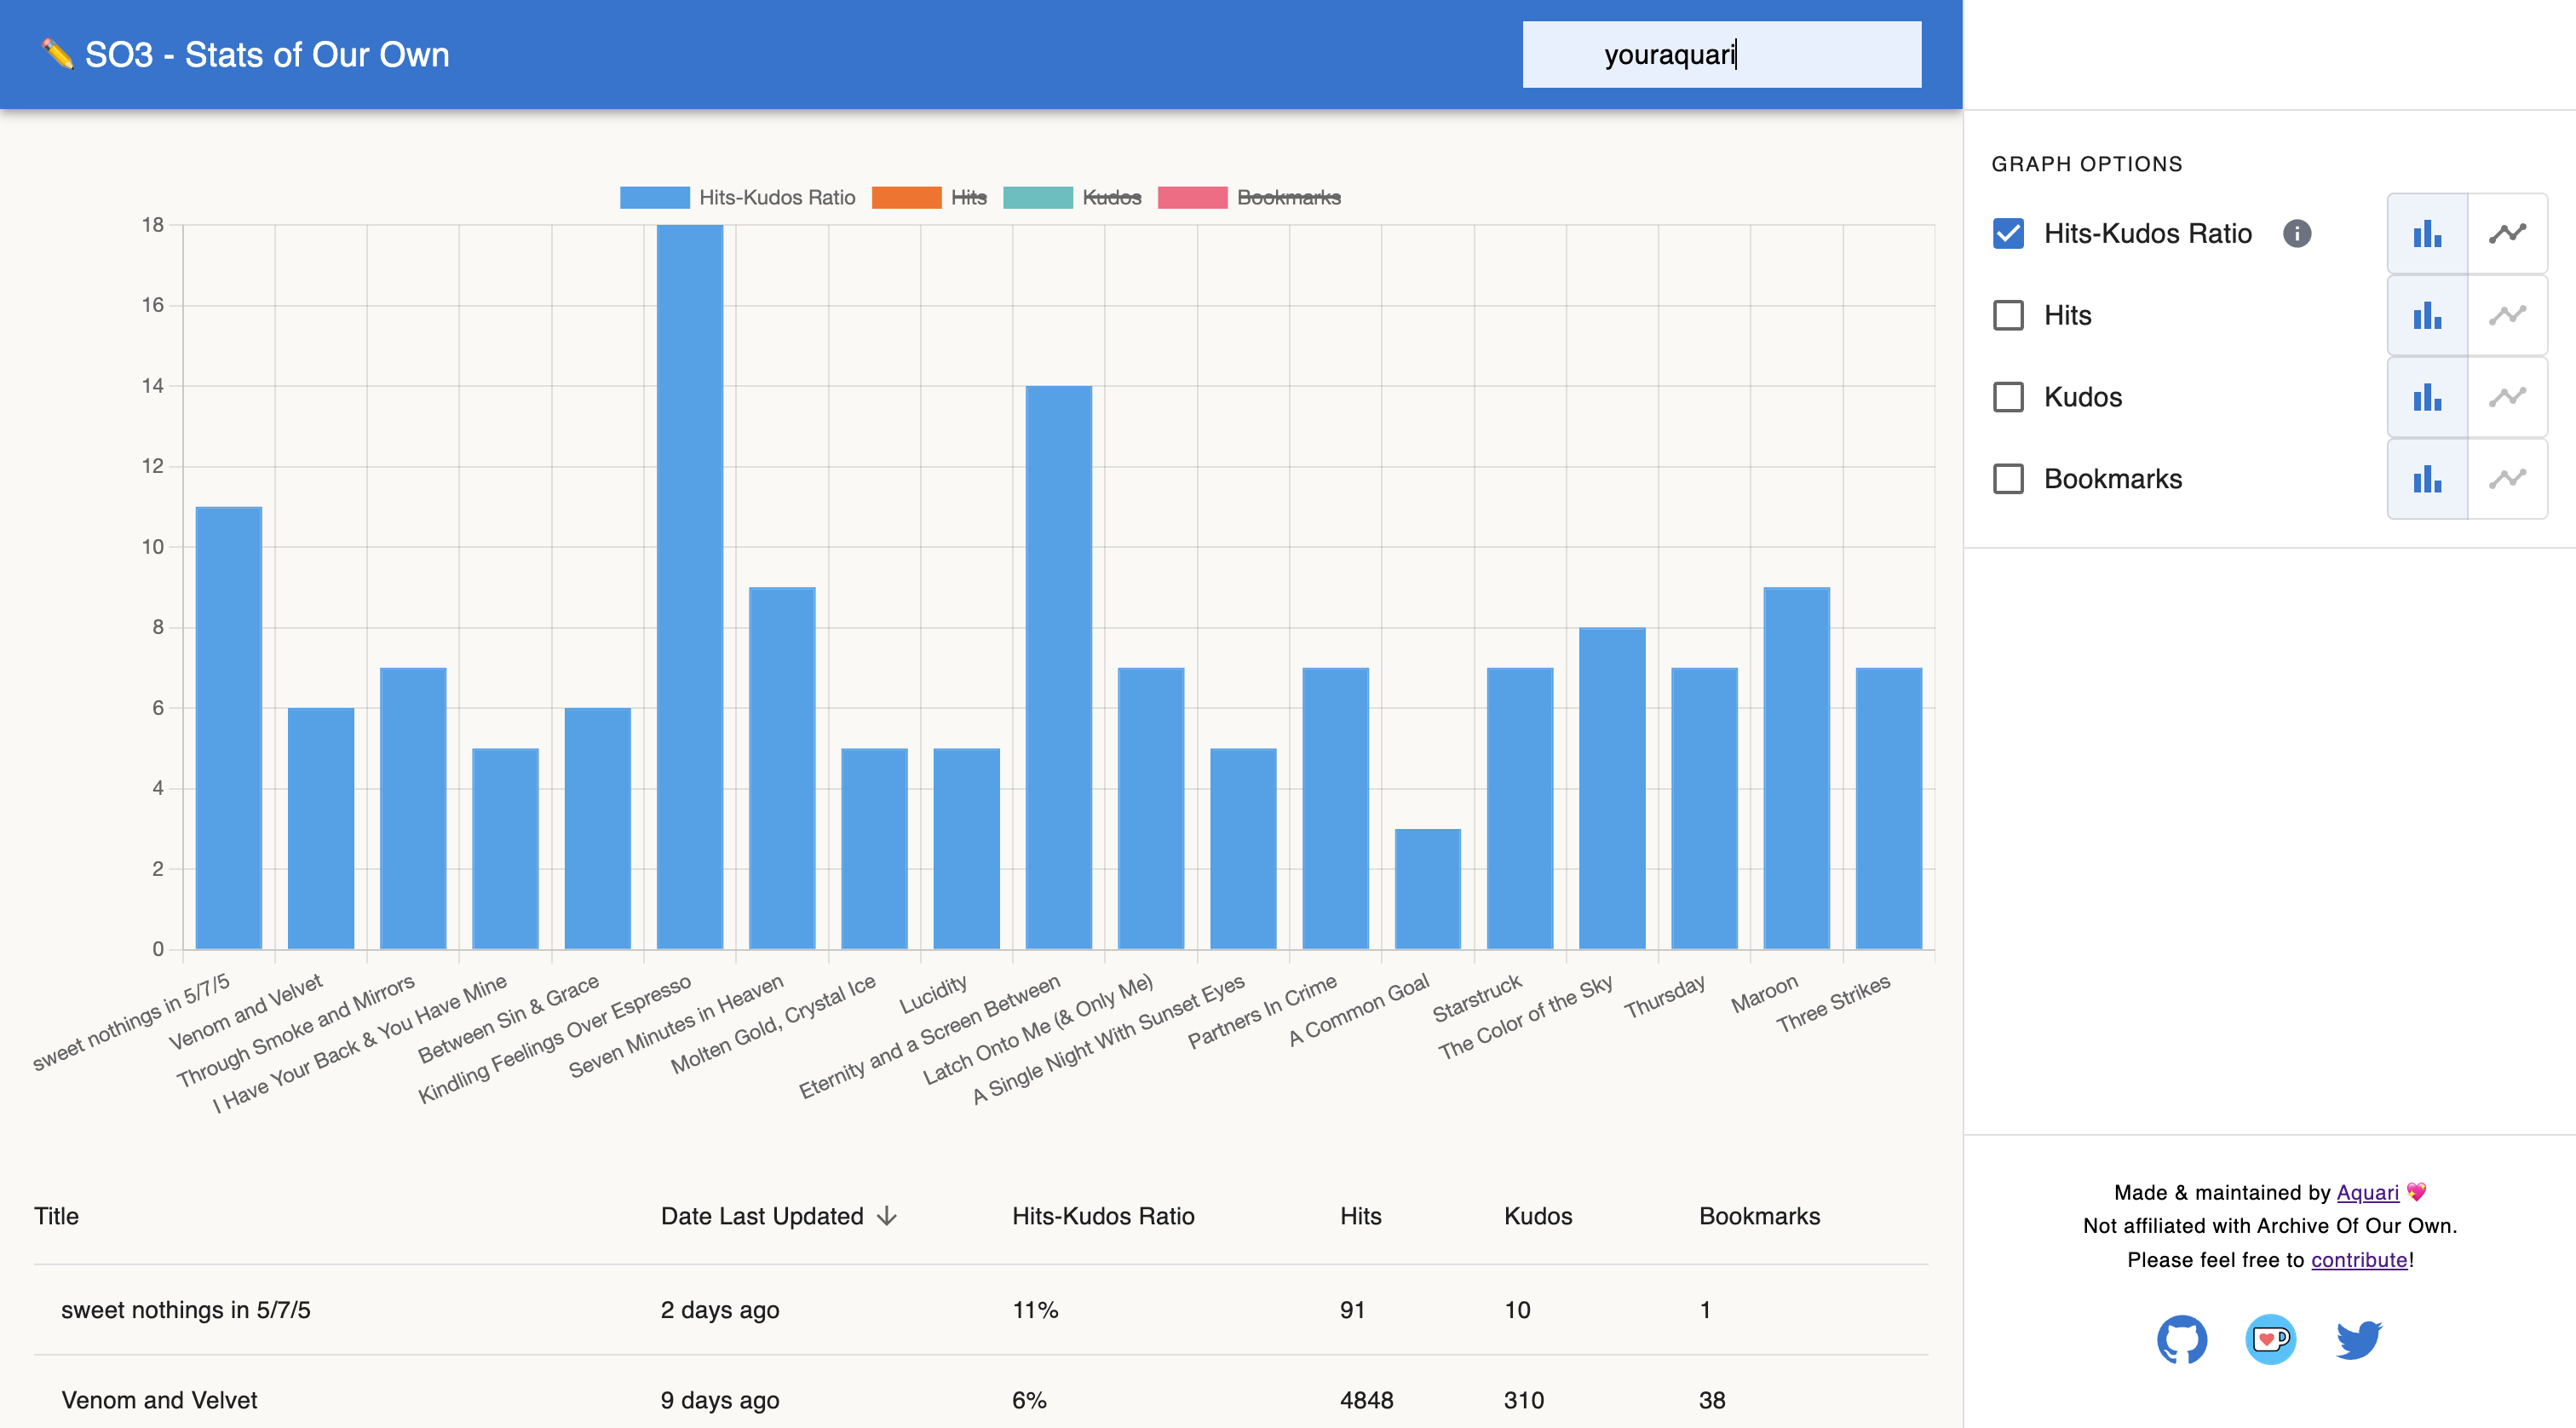Click the Hits legend item in chart

967,198
